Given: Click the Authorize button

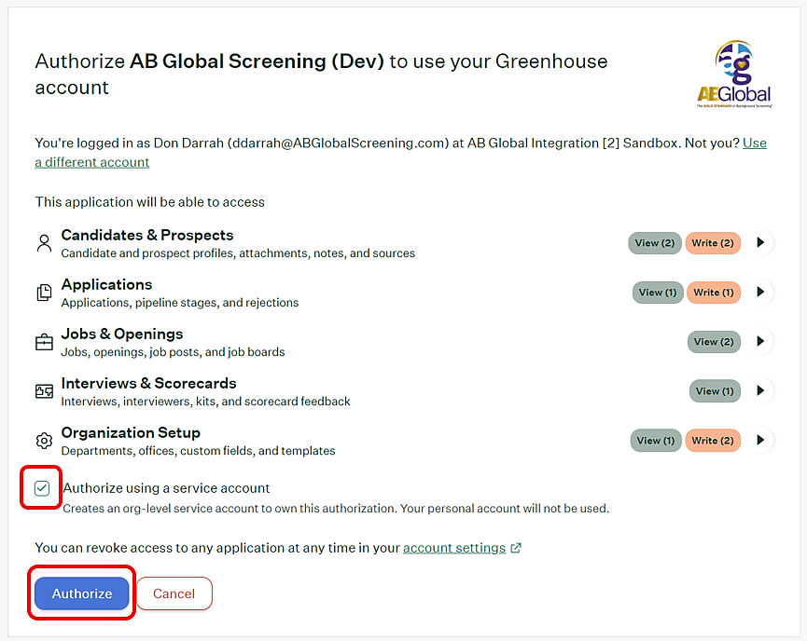Looking at the screenshot, I should (x=82, y=593).
